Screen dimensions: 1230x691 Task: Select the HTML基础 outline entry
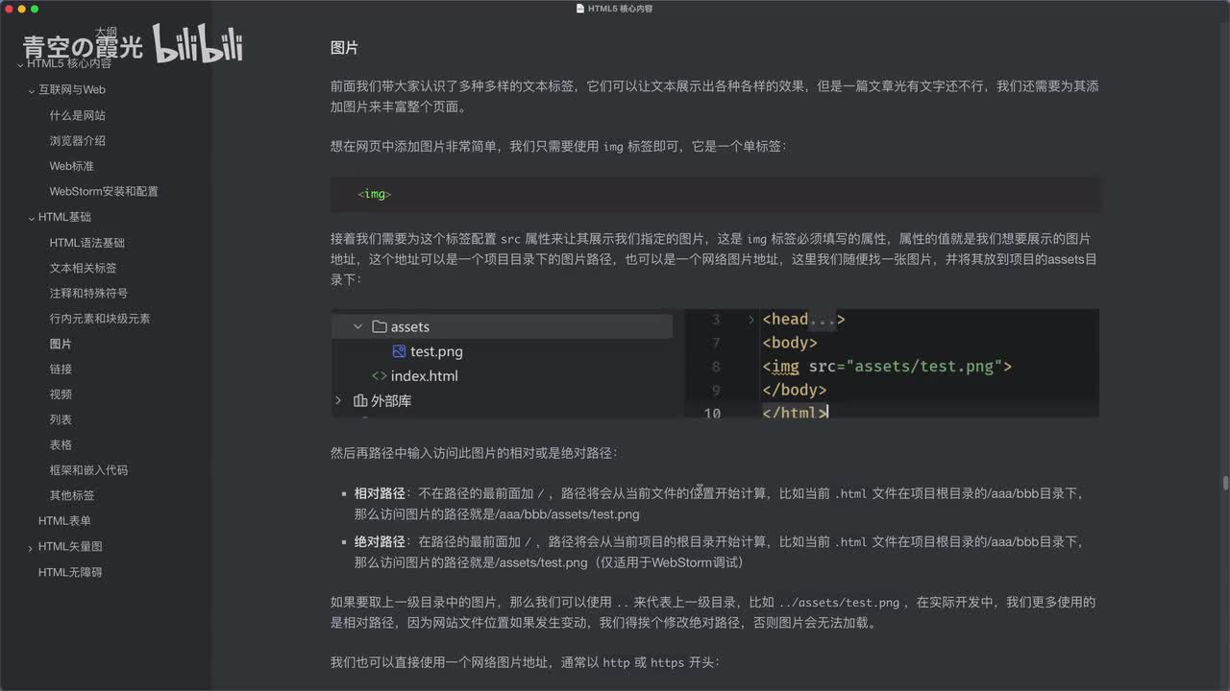point(64,217)
